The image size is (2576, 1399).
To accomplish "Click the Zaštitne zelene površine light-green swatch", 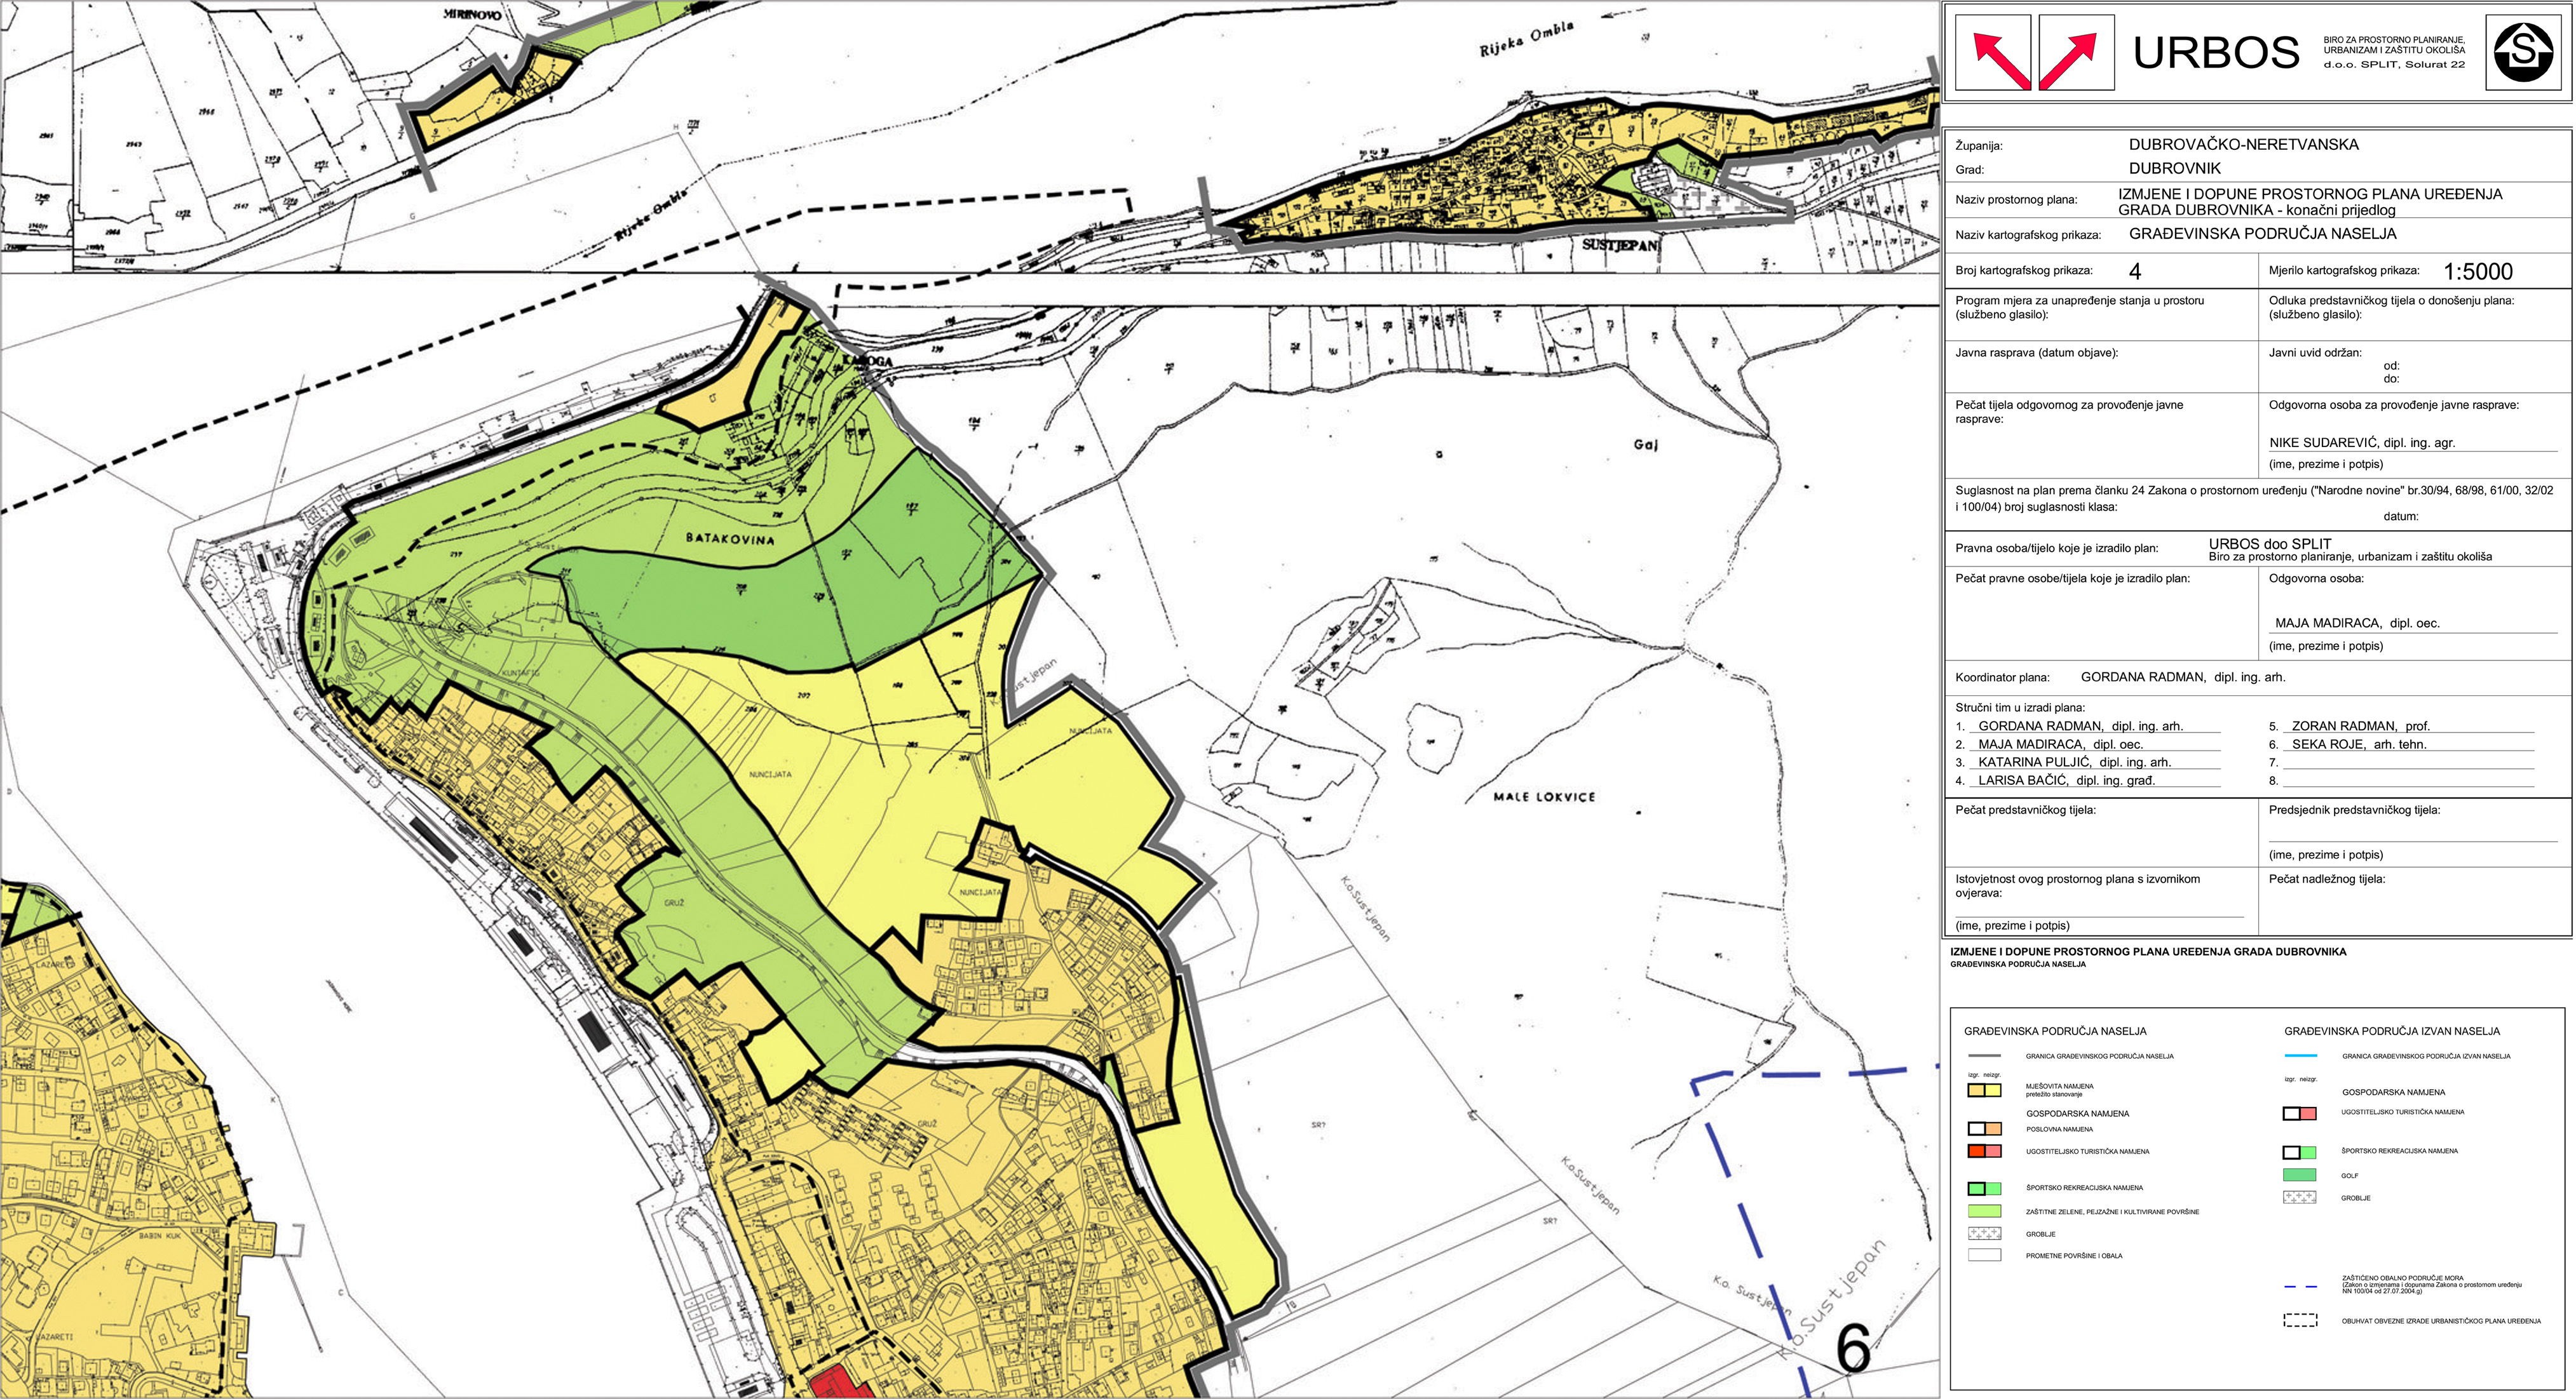I will pyautogui.click(x=1984, y=1211).
